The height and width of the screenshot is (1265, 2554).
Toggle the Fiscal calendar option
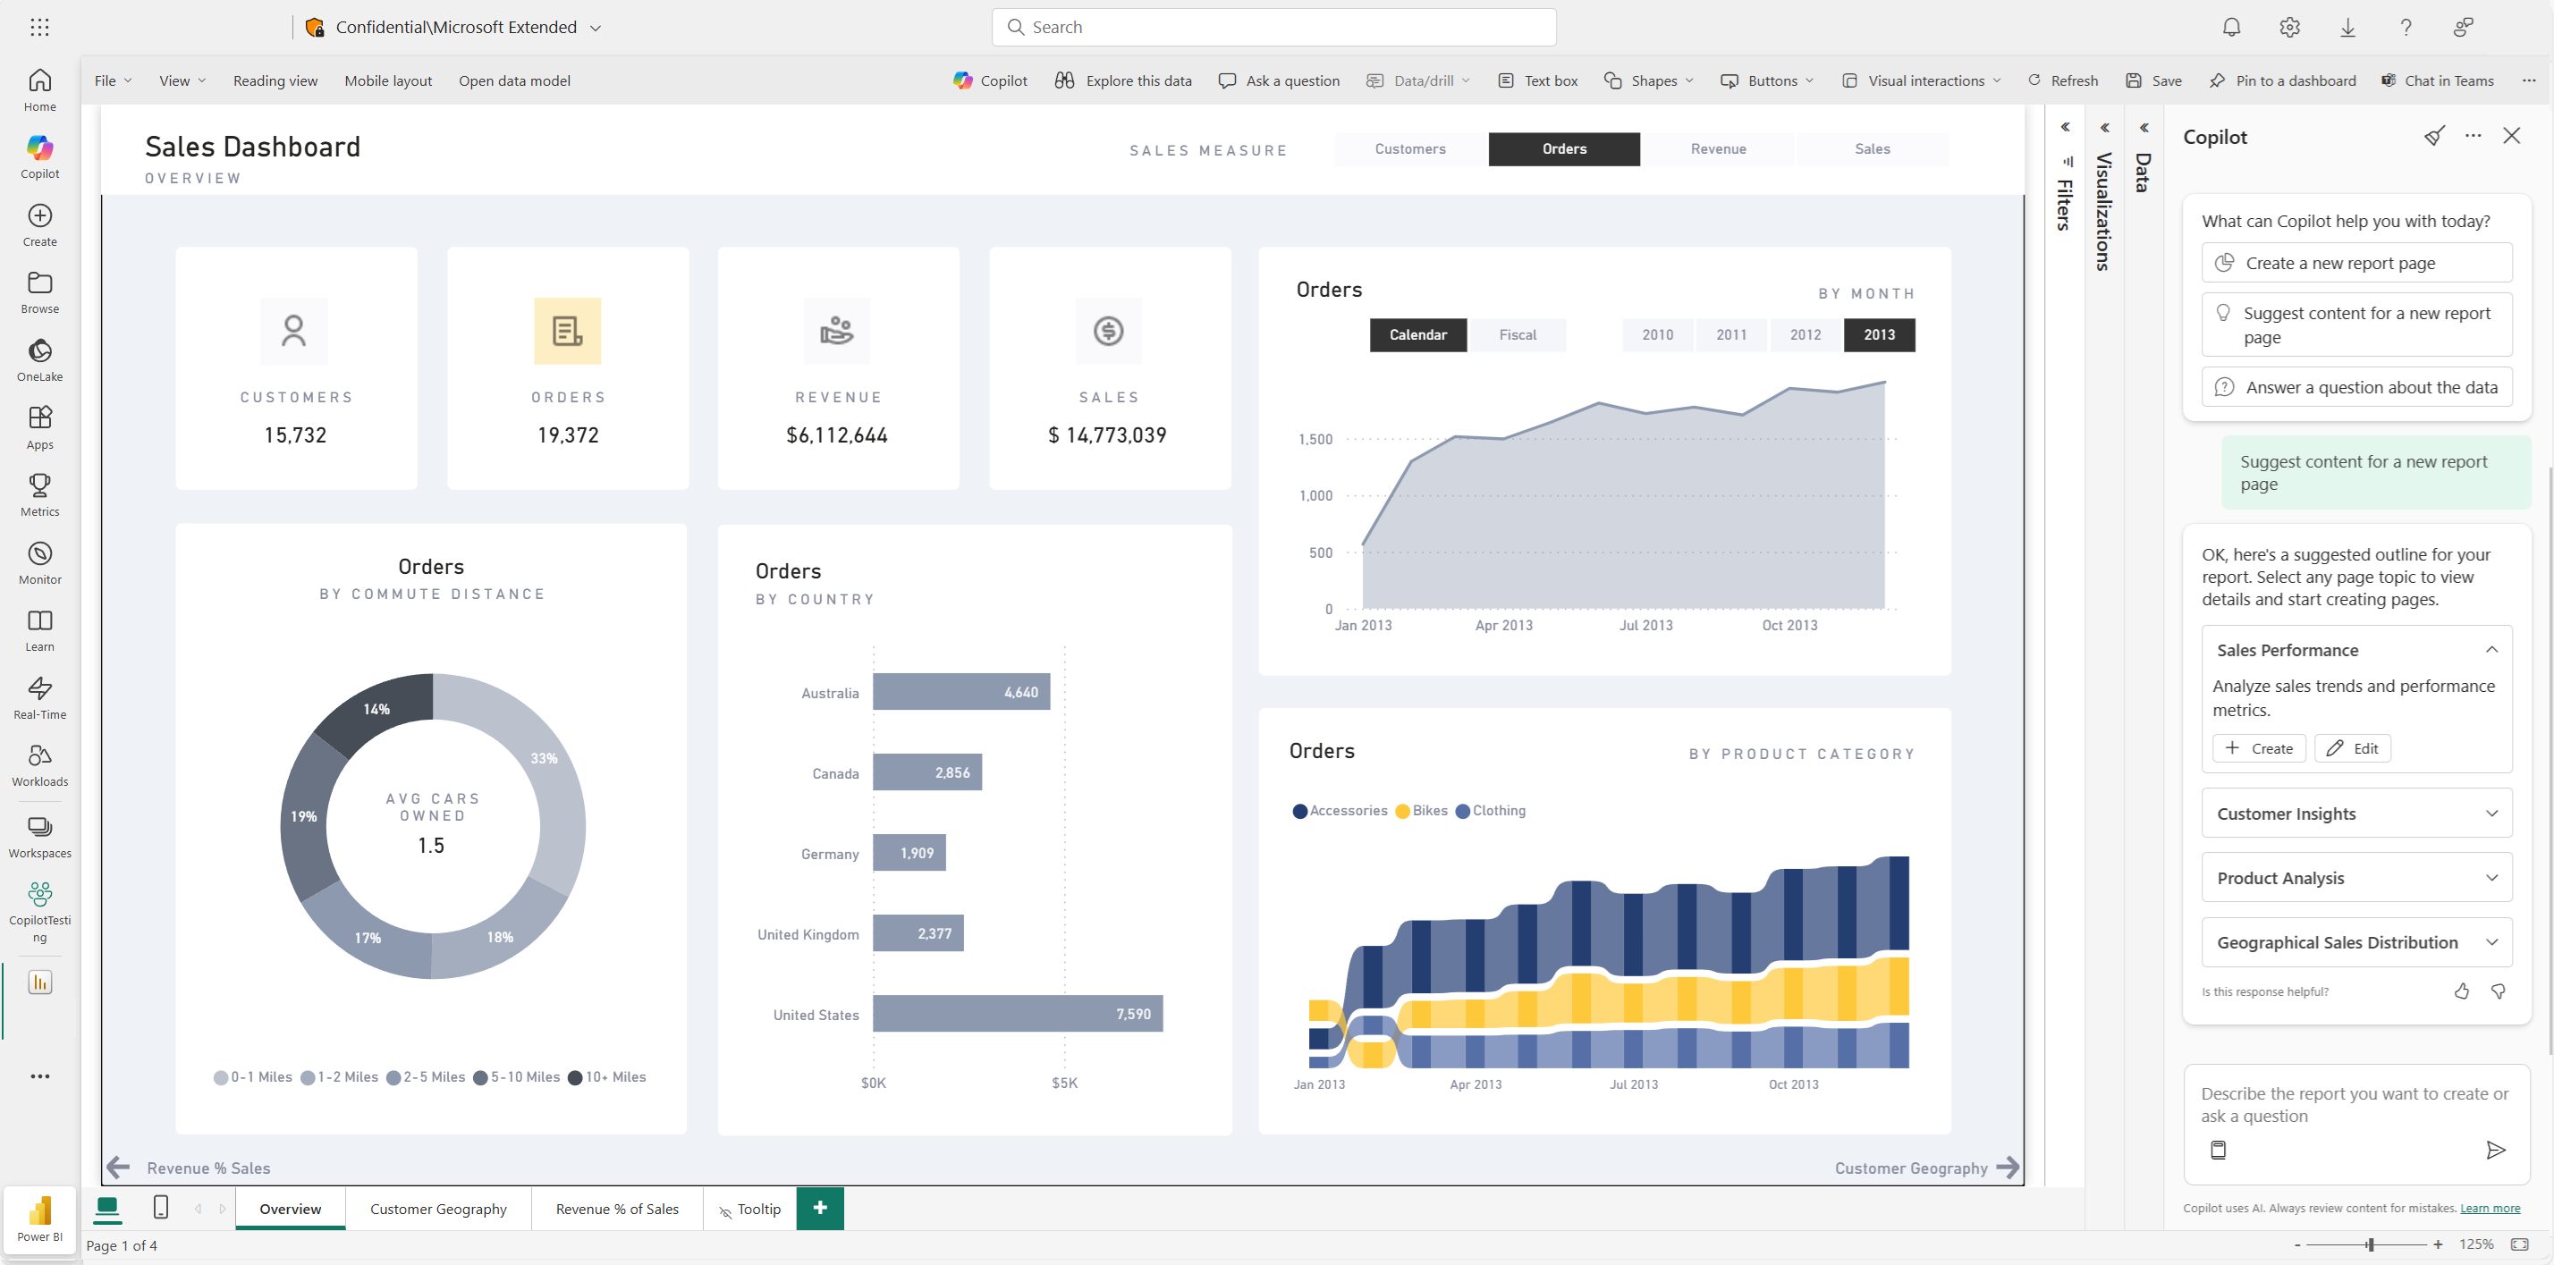(x=1517, y=335)
